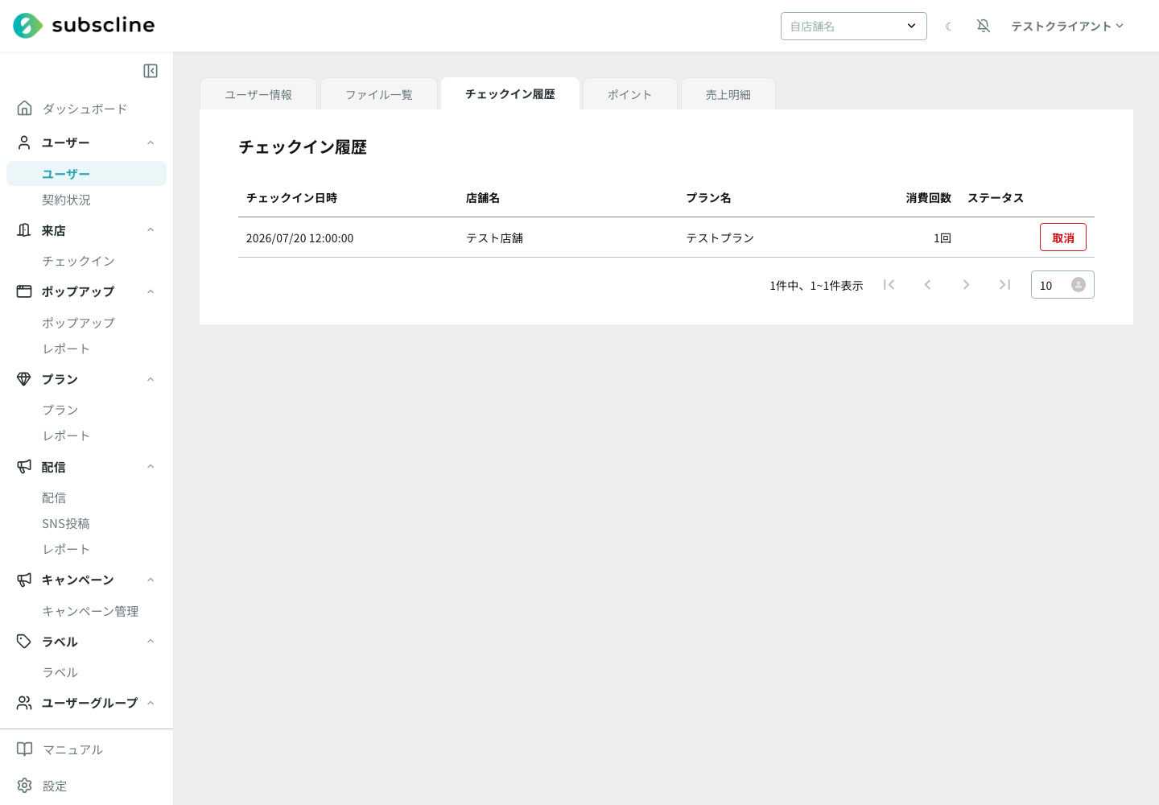Viewport: 1159px width, 805px height.
Task: Click the ポップアップ window icon
Action: (24, 291)
